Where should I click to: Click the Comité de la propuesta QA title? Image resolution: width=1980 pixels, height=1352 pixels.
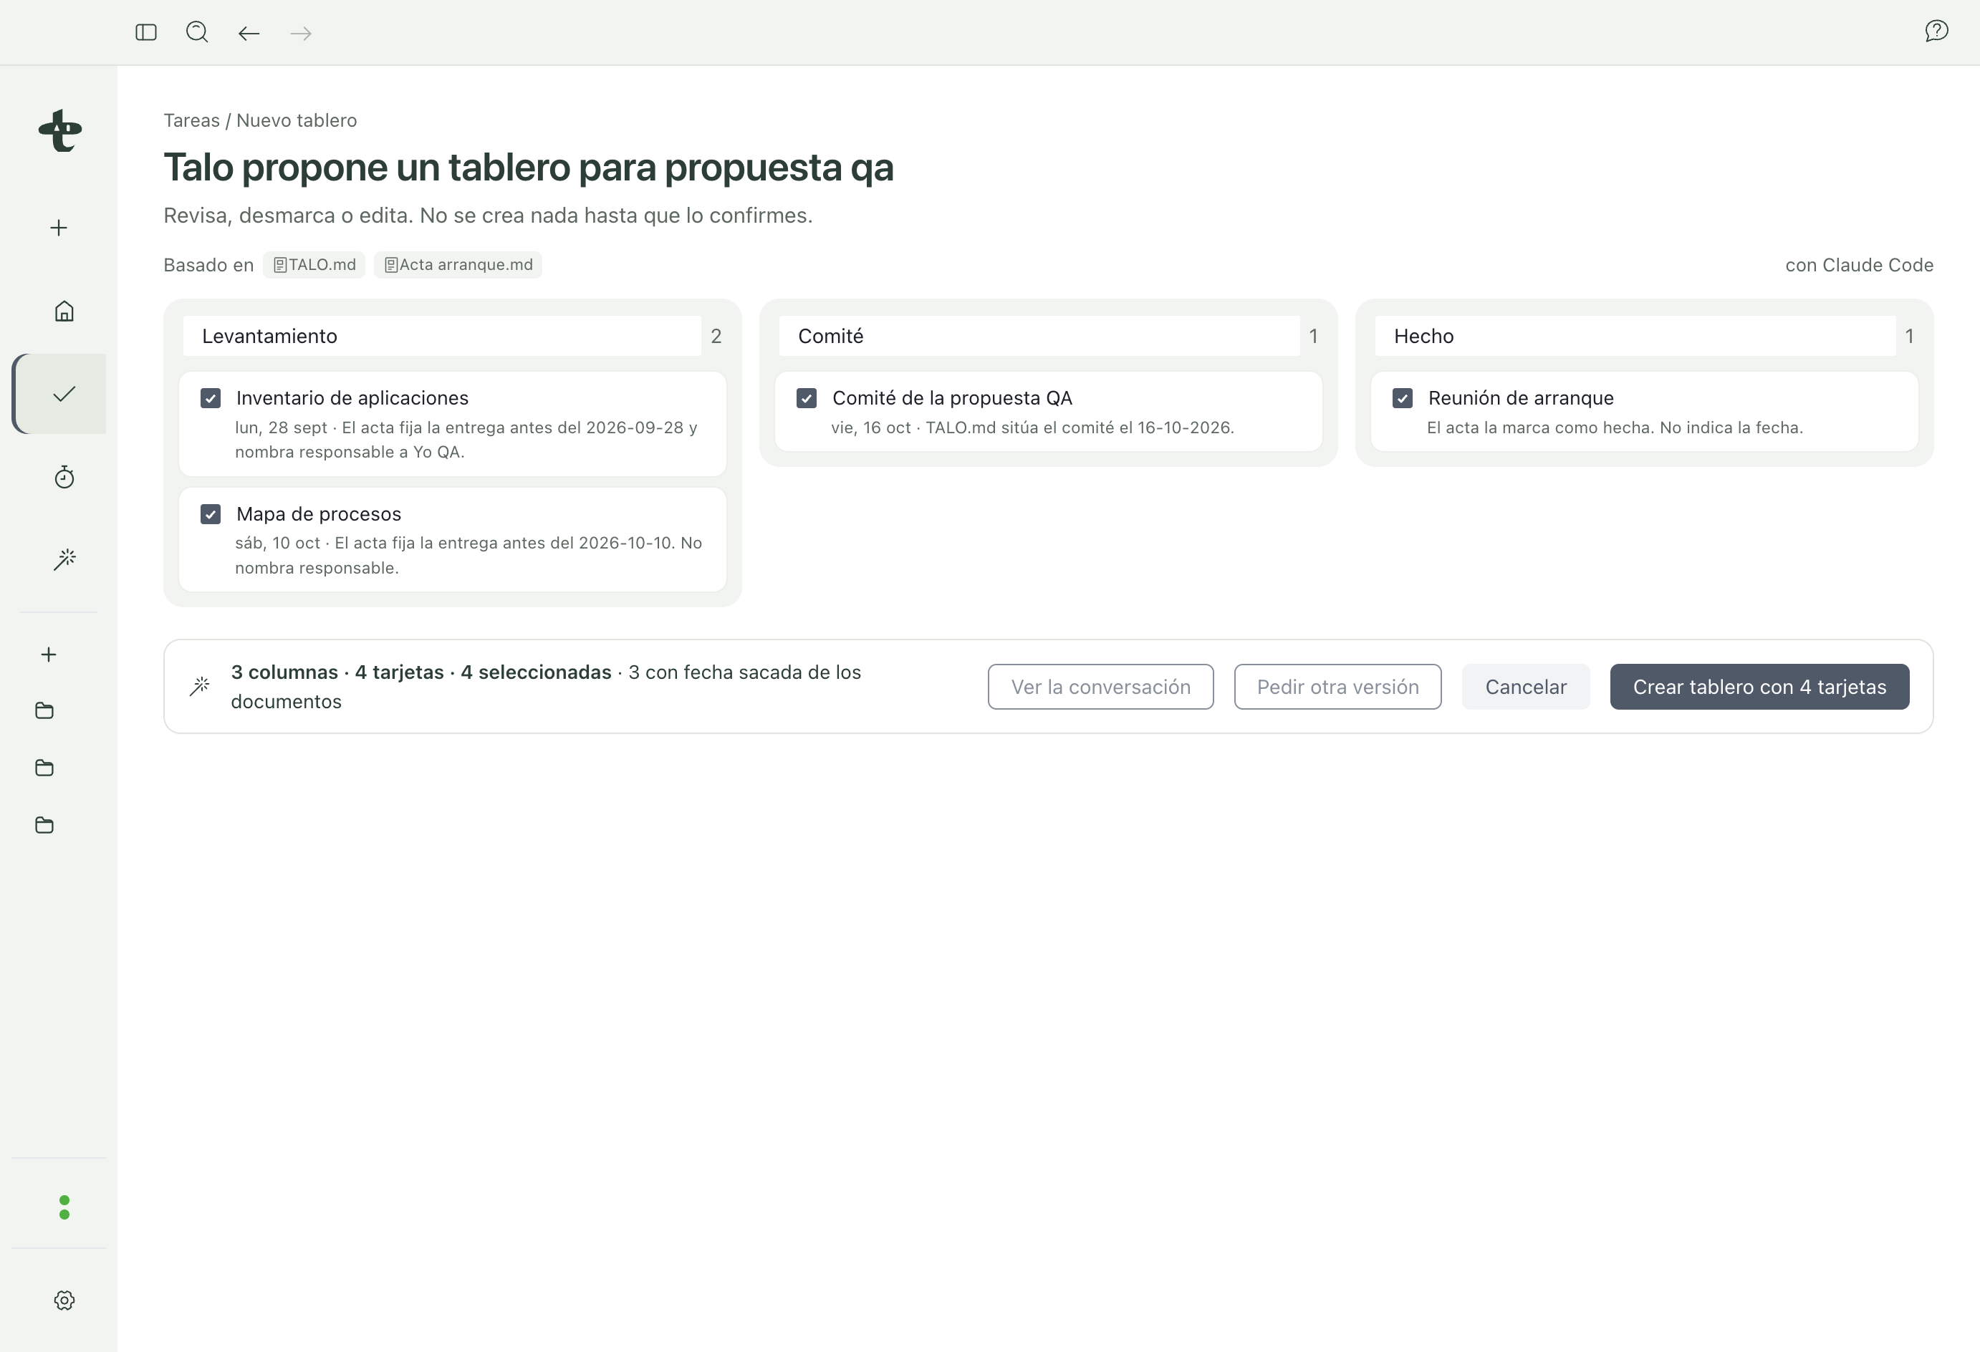[951, 398]
